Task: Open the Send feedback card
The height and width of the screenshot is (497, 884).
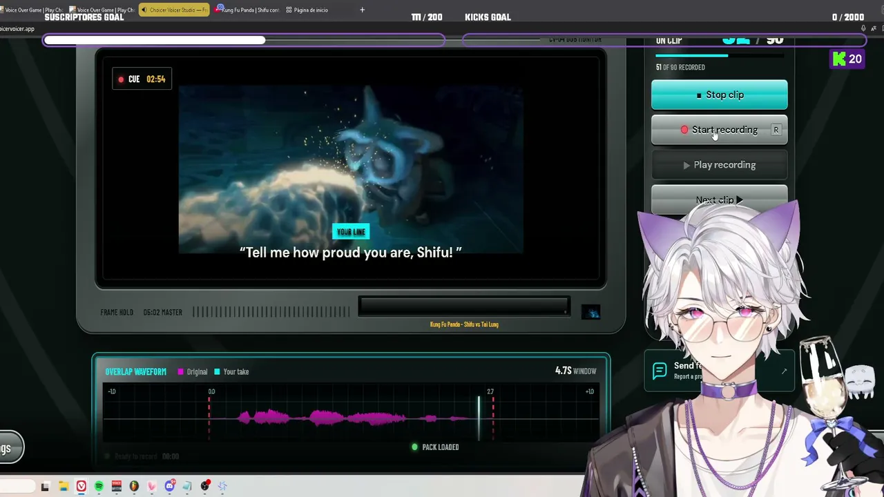Action: coord(719,371)
